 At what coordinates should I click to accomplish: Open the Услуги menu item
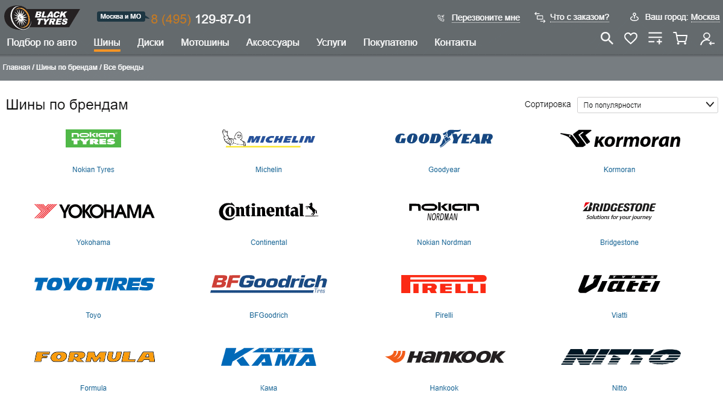[331, 42]
